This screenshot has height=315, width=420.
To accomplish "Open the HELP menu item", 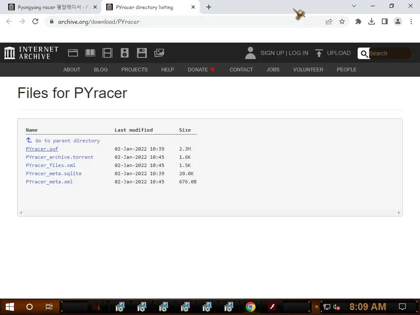I will 168,70.
